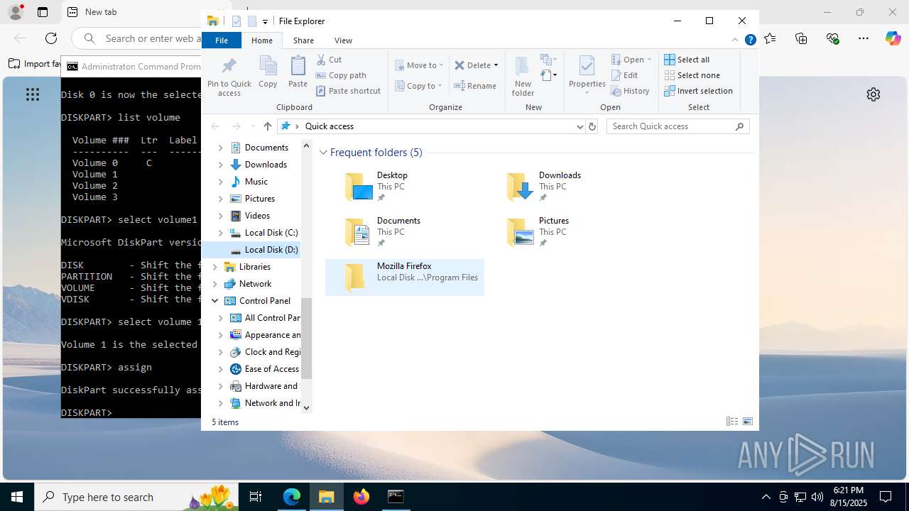Image resolution: width=909 pixels, height=511 pixels.
Task: Switch to the Share ribbon tab
Action: coord(303,40)
